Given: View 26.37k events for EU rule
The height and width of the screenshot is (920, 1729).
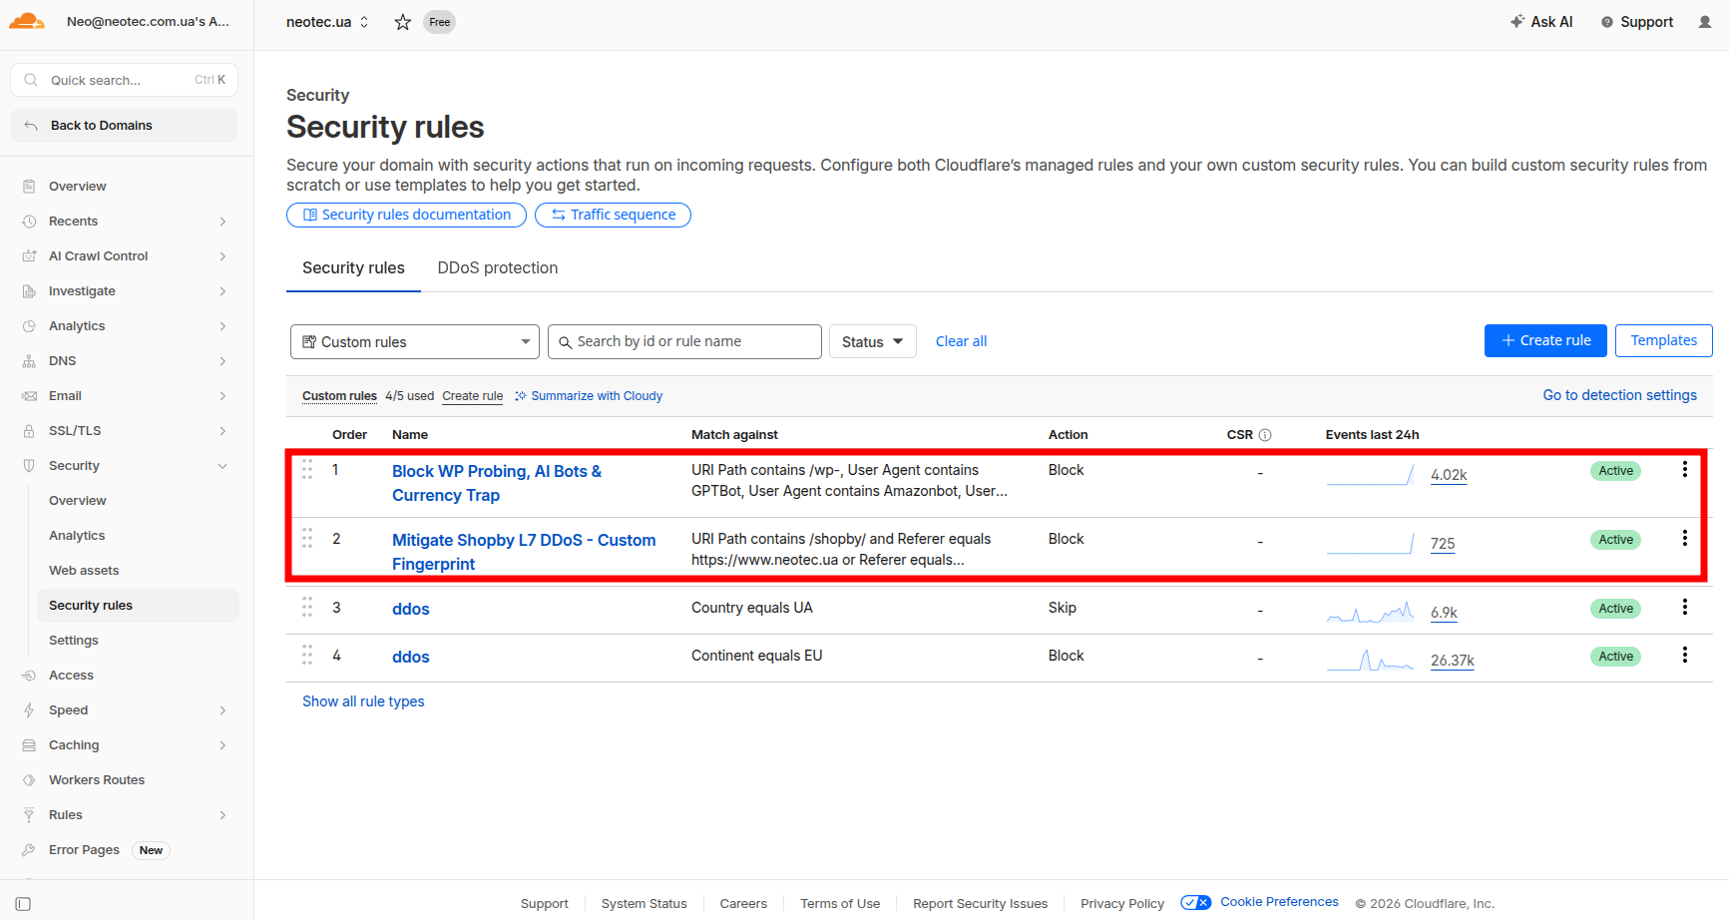Looking at the screenshot, I should [x=1453, y=661].
